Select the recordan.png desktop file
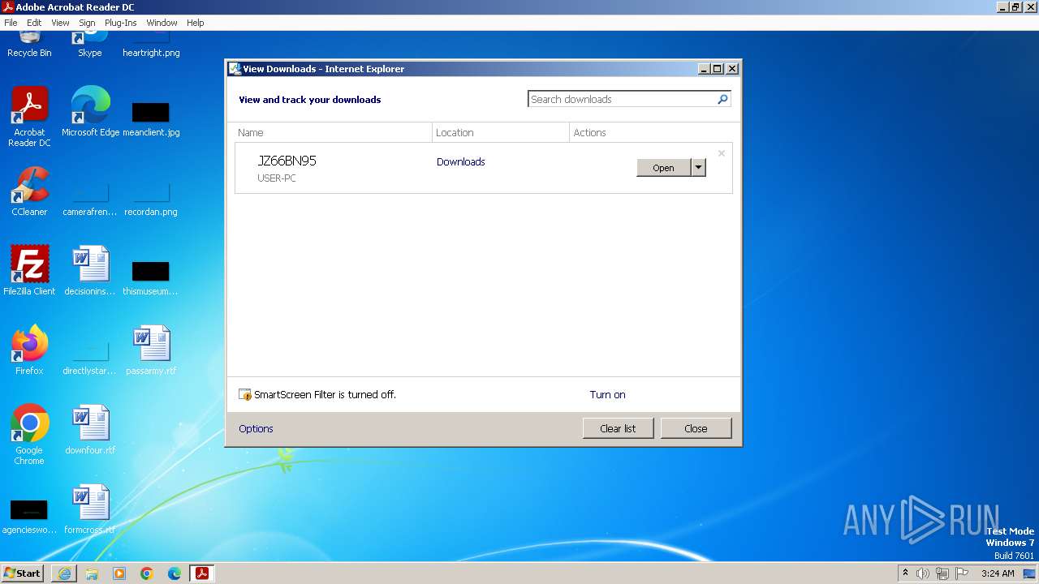This screenshot has width=1039, height=584. click(151, 200)
